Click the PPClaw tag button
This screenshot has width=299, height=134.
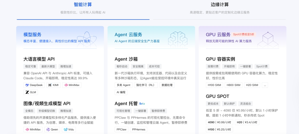tap(121, 129)
